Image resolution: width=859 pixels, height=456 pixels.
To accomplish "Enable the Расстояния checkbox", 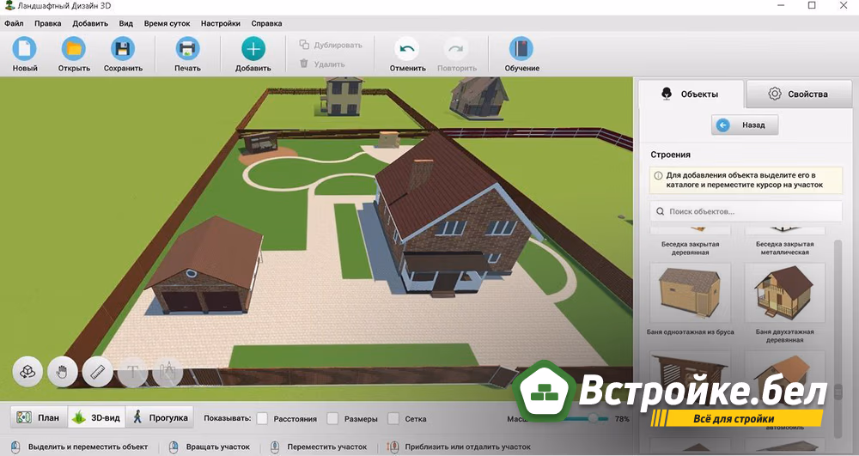I will (x=262, y=419).
